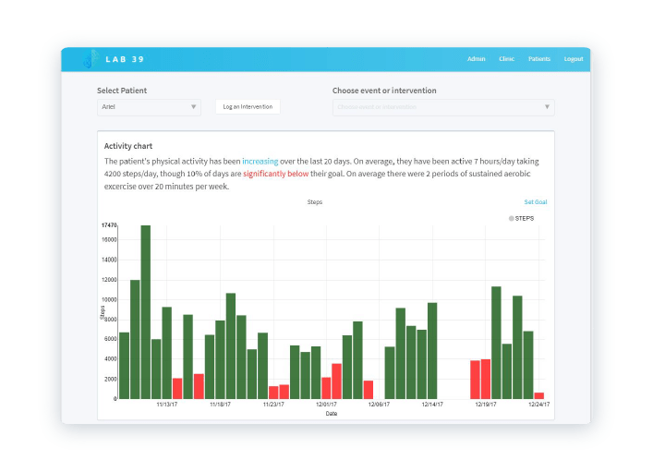Select the tallest green bar reaching 17470
Viewport: 653px width, 472px height.
[x=145, y=311]
